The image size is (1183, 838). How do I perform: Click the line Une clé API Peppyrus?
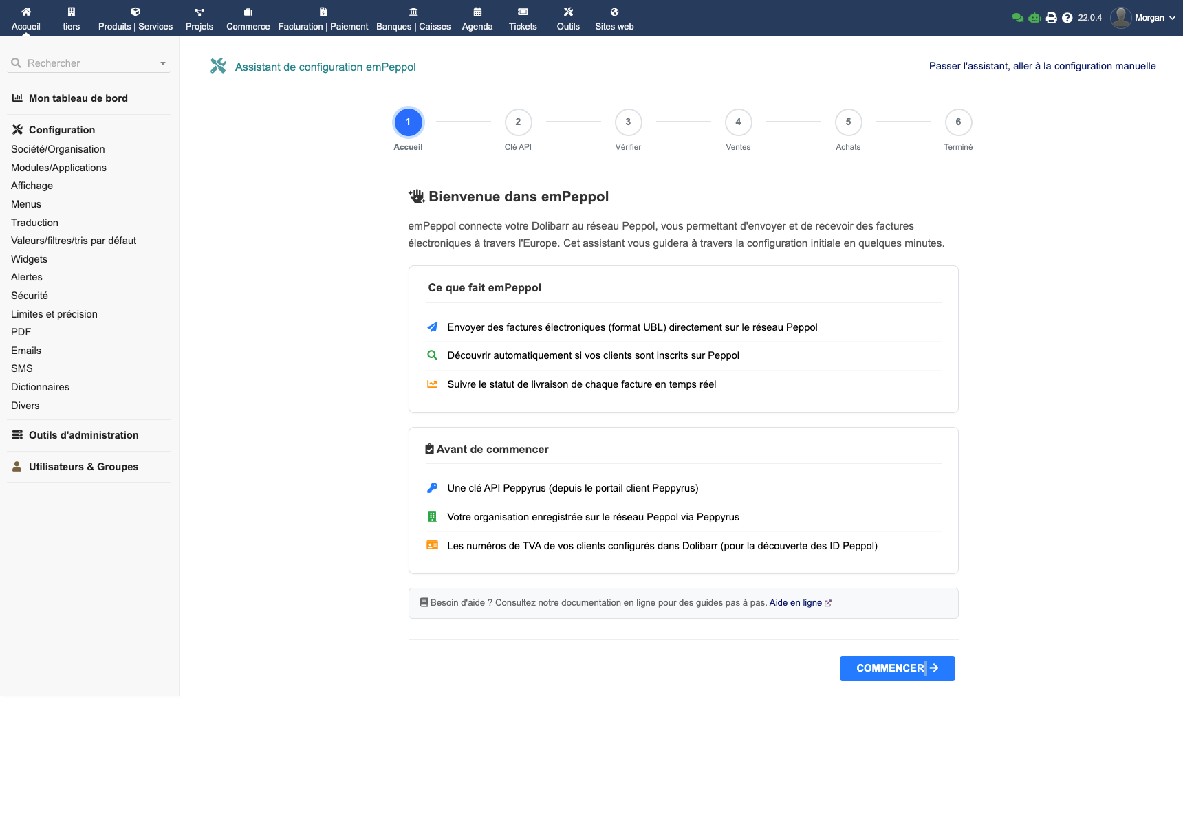click(572, 488)
